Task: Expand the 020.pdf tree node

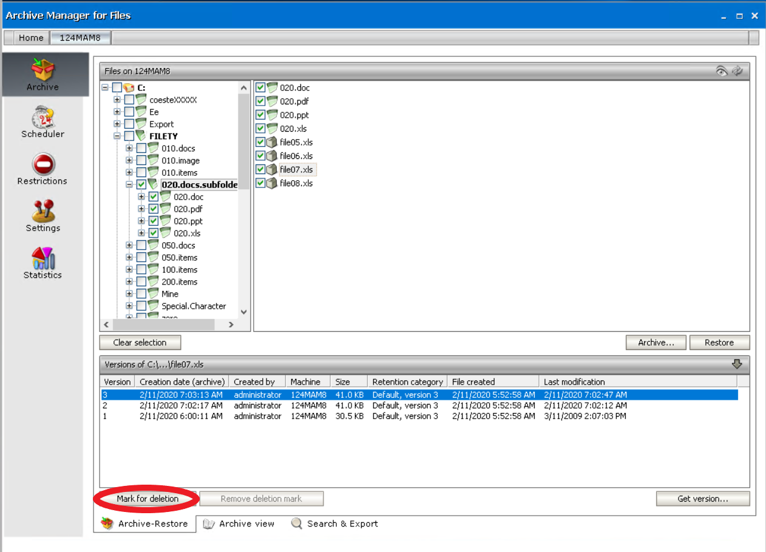Action: pos(141,209)
